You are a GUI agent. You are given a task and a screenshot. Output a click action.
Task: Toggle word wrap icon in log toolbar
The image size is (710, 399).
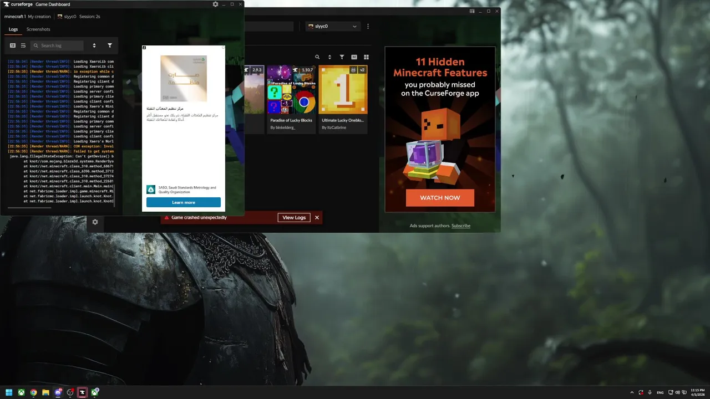coord(23,45)
